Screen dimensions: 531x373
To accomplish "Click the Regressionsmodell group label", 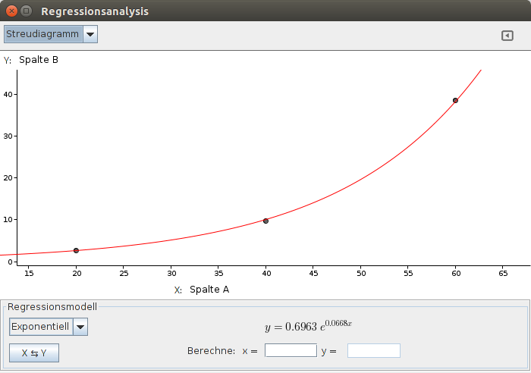I will tap(52, 306).
